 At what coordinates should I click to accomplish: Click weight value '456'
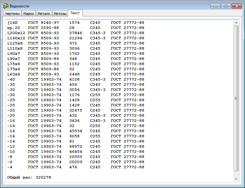tap(73, 84)
